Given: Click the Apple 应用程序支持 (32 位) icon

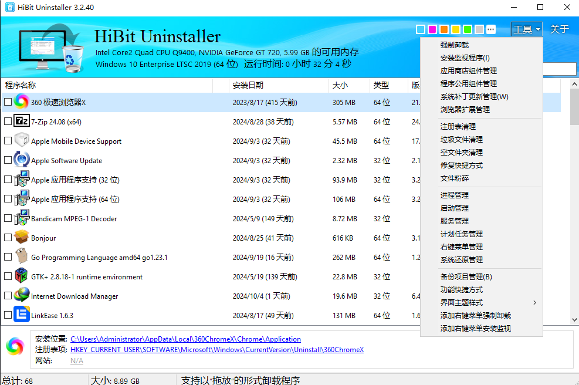Looking at the screenshot, I should coord(22,179).
